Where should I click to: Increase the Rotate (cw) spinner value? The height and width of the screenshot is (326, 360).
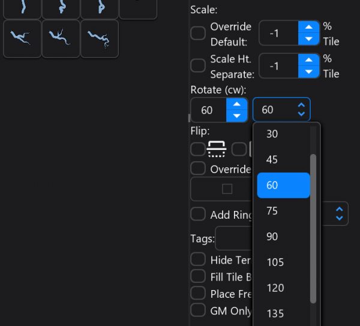pyautogui.click(x=237, y=104)
